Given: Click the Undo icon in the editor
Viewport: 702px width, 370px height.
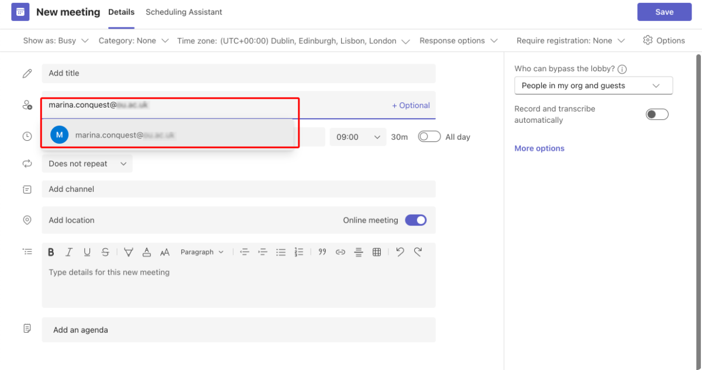Looking at the screenshot, I should pyautogui.click(x=400, y=251).
